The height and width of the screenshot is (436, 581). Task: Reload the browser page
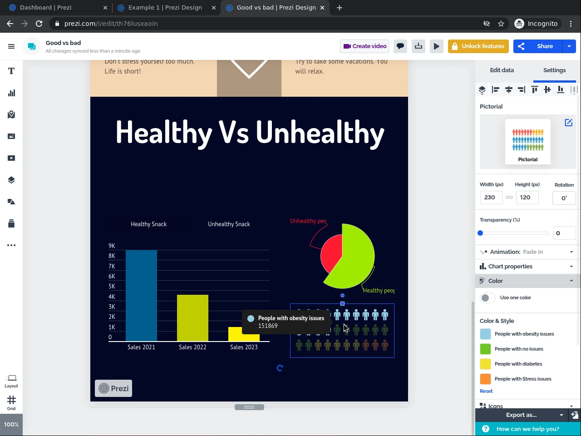coord(39,24)
